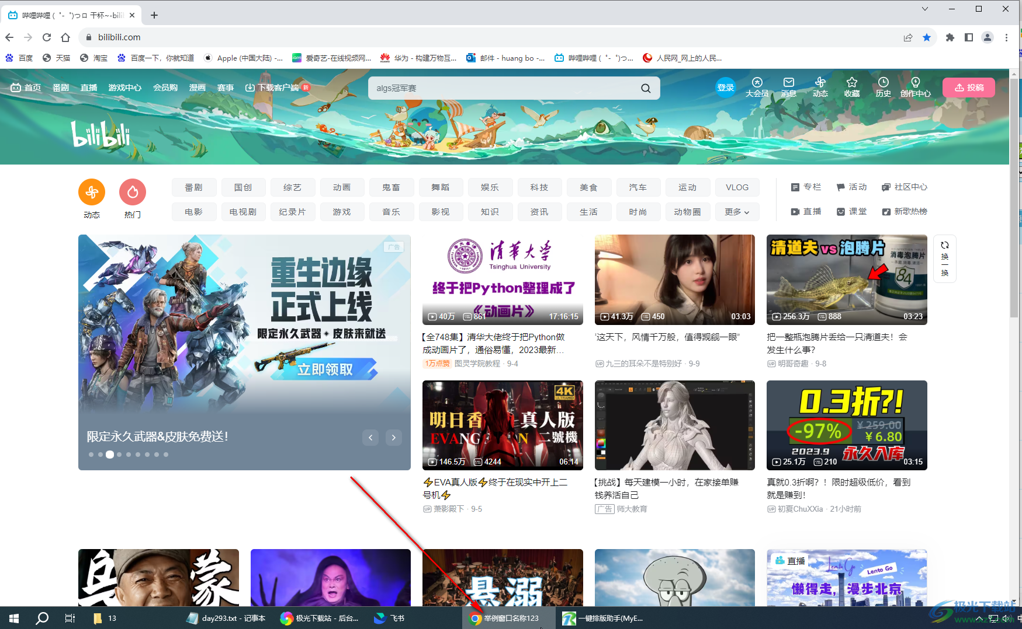Click uploader 明哥奇趣 name
Screen dimensions: 1022x629
point(793,364)
